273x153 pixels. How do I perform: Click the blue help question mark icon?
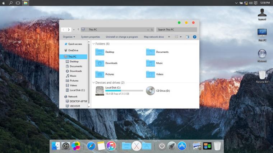[194, 37]
